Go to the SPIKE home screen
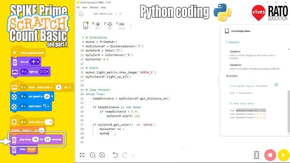This screenshot has width=290, height=163. tap(81, 14)
